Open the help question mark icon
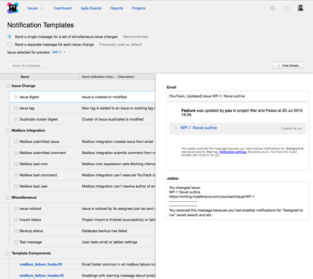 coord(286,8)
